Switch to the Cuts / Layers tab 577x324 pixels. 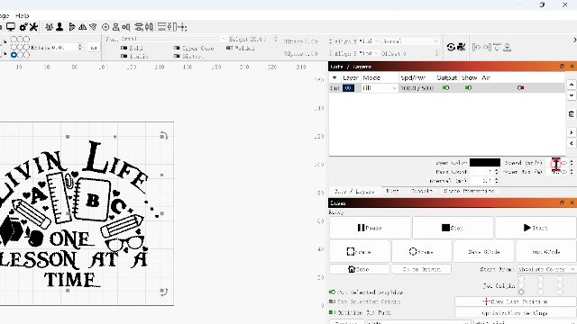[354, 191]
